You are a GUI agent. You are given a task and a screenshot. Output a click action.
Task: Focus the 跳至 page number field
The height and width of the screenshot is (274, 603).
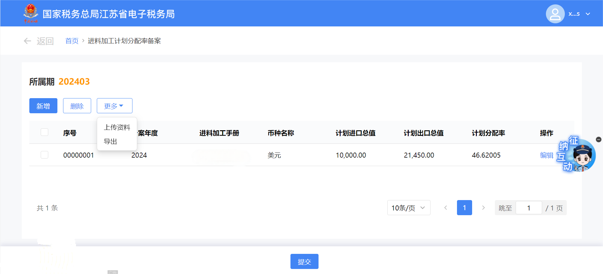pos(529,208)
